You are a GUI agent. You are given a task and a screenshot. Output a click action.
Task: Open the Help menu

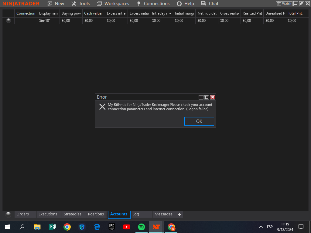[185, 4]
